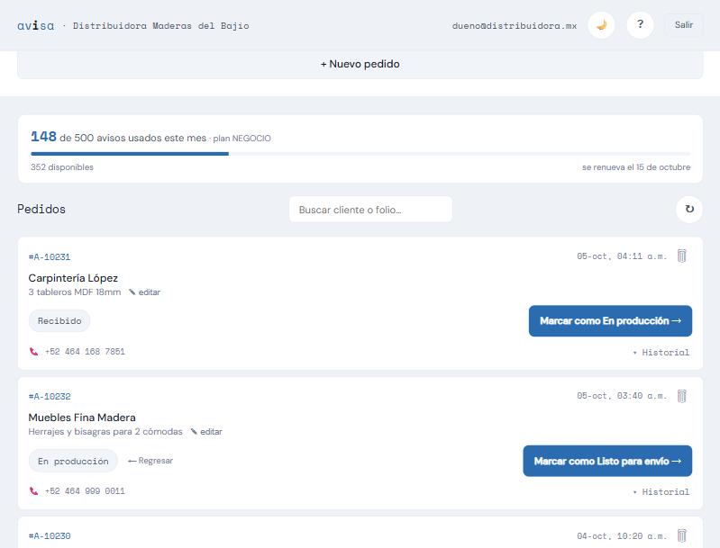Click the Carpintería López customer name

tap(73, 278)
